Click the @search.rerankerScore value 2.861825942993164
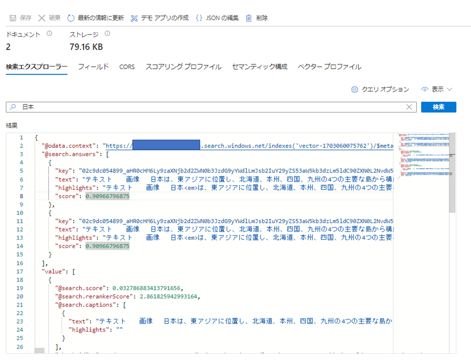Image resolution: width=471 pixels, height=362 pixels. coord(168,296)
